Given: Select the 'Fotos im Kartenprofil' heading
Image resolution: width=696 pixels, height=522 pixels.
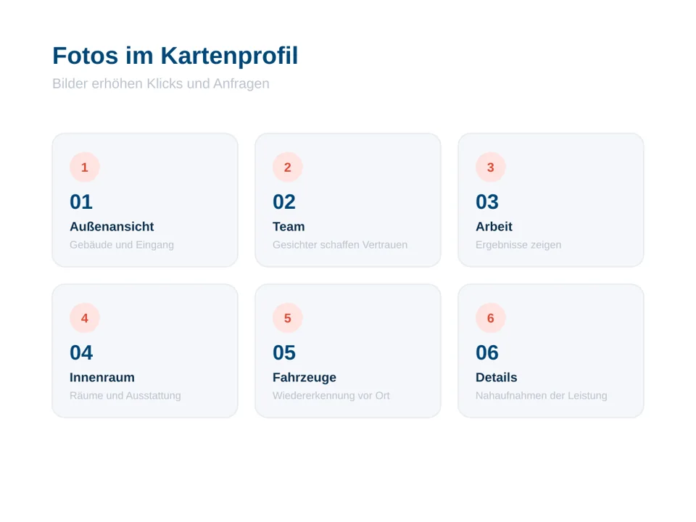Looking at the screenshot, I should 175,56.
